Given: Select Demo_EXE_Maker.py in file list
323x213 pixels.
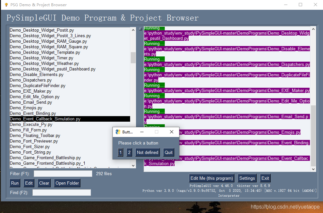Looking at the screenshot, I should tap(70, 91).
